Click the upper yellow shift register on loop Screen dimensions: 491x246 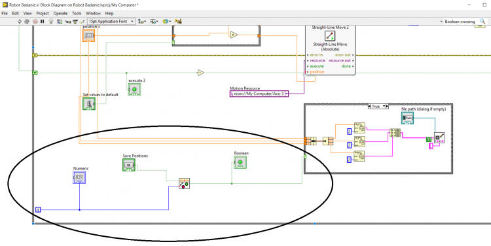coord(35,55)
